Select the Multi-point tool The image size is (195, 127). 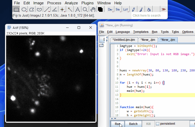(x=63, y=9)
